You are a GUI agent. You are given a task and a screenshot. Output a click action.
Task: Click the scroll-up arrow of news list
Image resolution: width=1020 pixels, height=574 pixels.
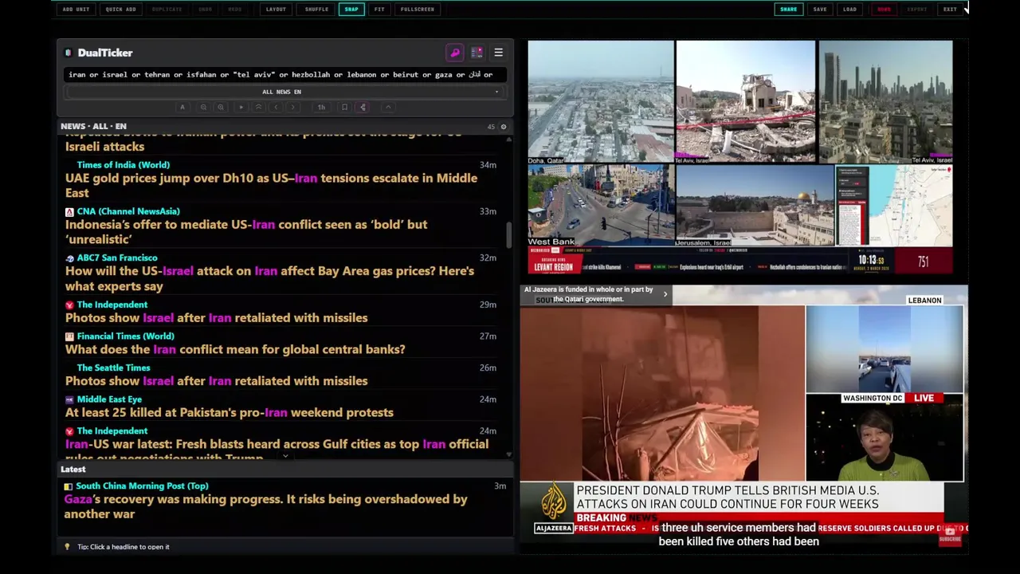[508, 140]
